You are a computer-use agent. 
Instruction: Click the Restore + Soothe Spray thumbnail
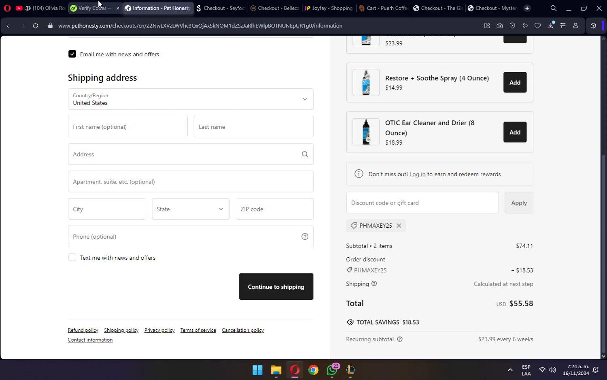(x=366, y=82)
